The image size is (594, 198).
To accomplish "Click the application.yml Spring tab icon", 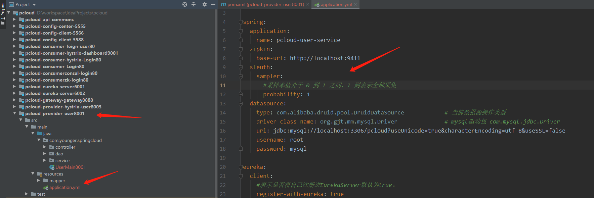I will (x=317, y=5).
